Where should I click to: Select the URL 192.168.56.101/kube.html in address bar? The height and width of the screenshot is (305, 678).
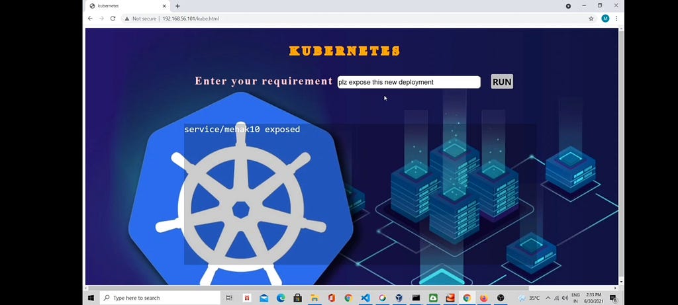tap(191, 19)
